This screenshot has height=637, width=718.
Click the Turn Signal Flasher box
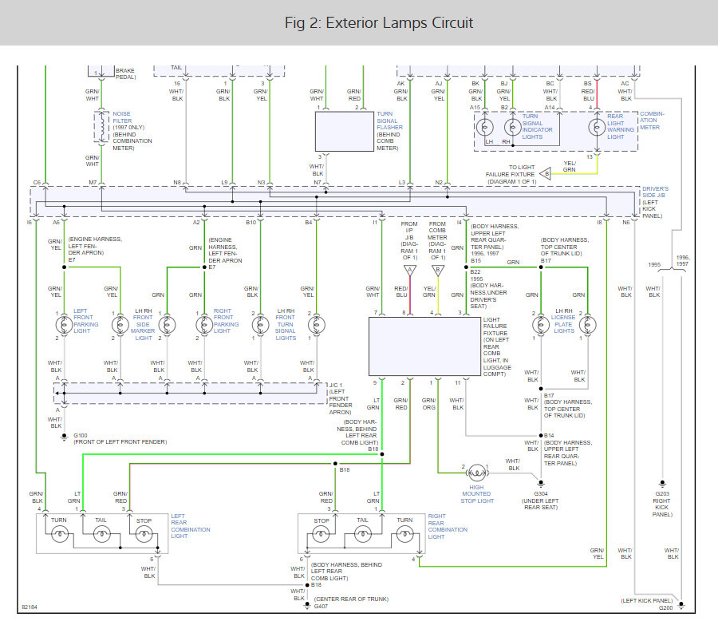tap(345, 131)
